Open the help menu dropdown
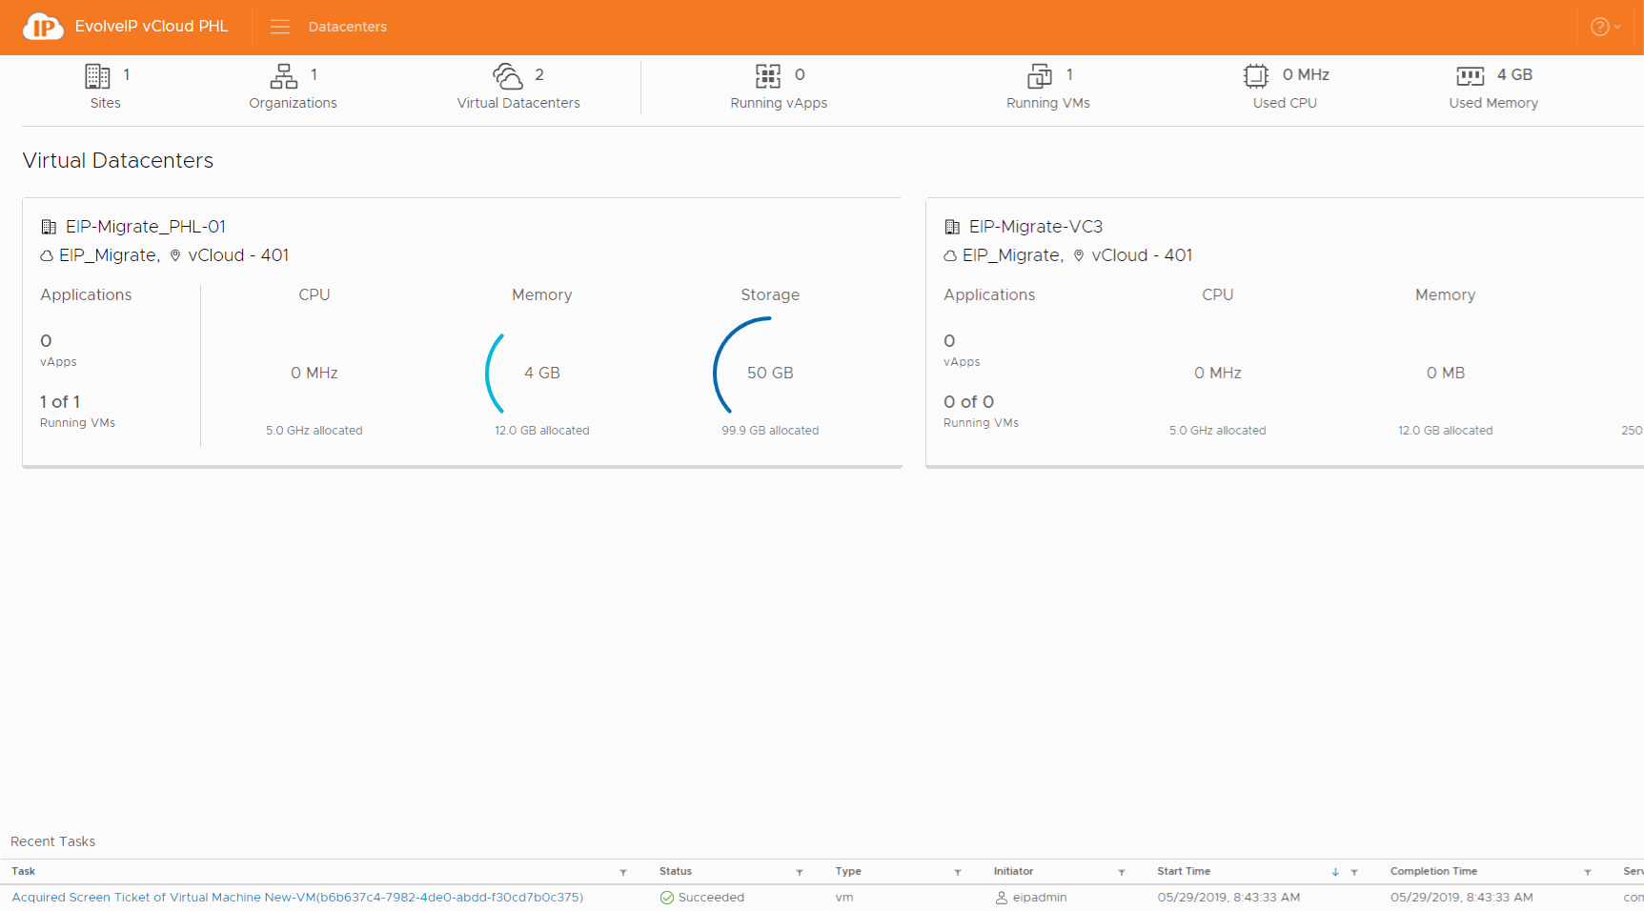This screenshot has width=1644, height=911. click(1604, 27)
